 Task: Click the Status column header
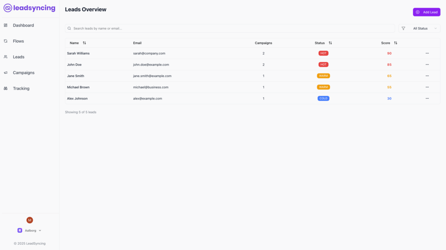pos(320,43)
